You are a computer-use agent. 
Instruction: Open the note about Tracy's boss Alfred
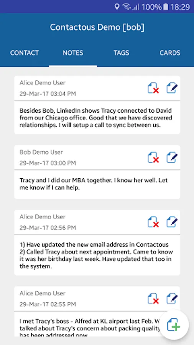click(x=97, y=324)
